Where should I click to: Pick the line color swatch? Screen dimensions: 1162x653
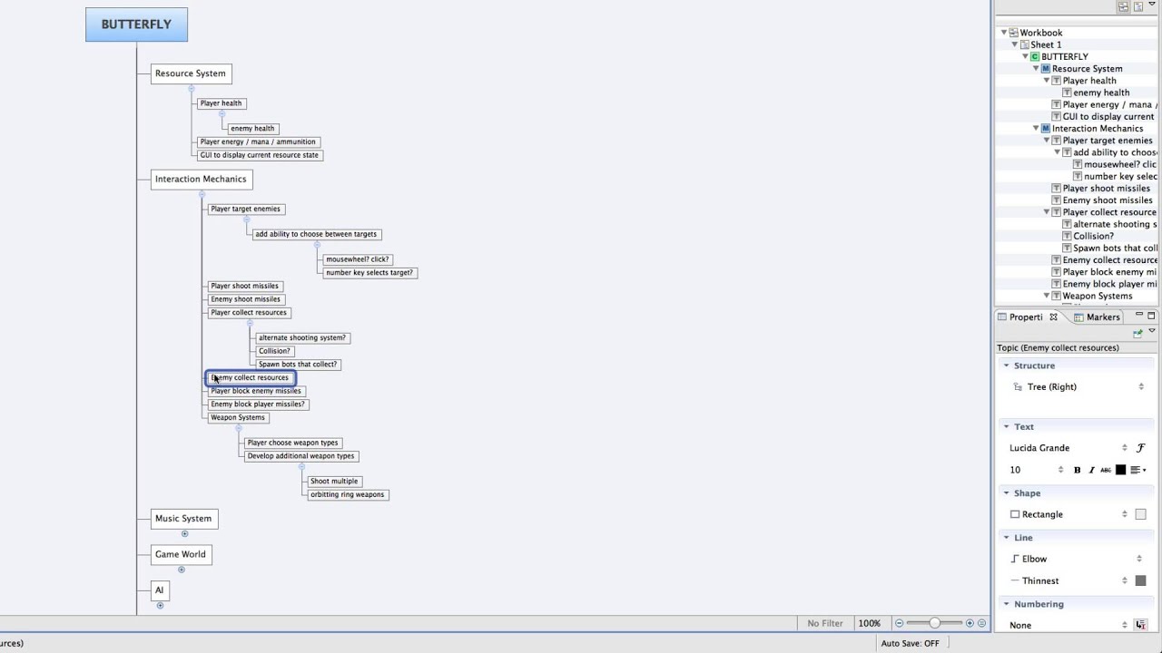point(1141,580)
